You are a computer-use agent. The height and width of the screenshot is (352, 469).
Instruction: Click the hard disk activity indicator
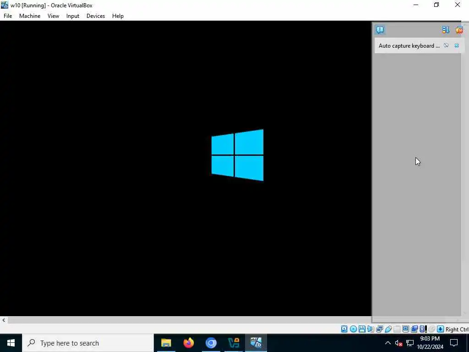(x=344, y=329)
